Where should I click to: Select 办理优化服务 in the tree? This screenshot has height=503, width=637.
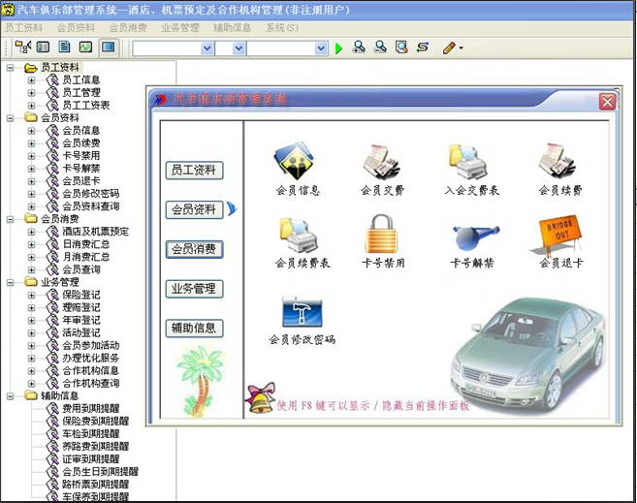(x=90, y=358)
